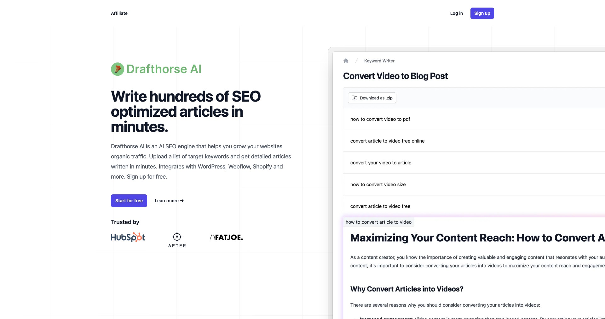Click the "Convert Video to Blog Post" heading
The width and height of the screenshot is (605, 319).
coord(395,76)
